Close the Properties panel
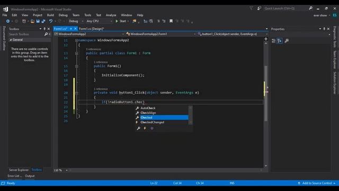This screenshot has width=339, height=191. click(x=328, y=29)
